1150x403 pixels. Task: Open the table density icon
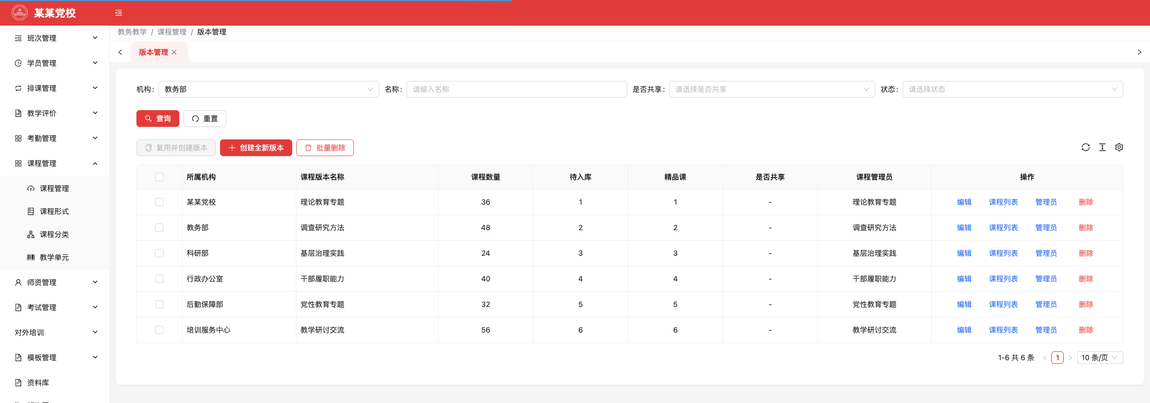(x=1102, y=147)
